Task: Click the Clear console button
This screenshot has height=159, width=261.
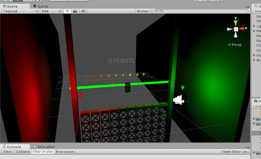Action: (8, 152)
